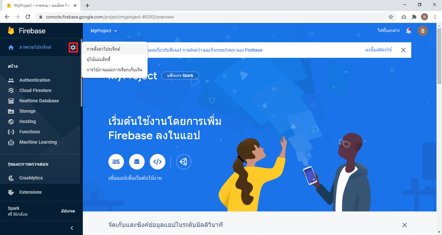Screen dimensions: 442x235
Task: Open the notifications bell icon
Action: 409,31
